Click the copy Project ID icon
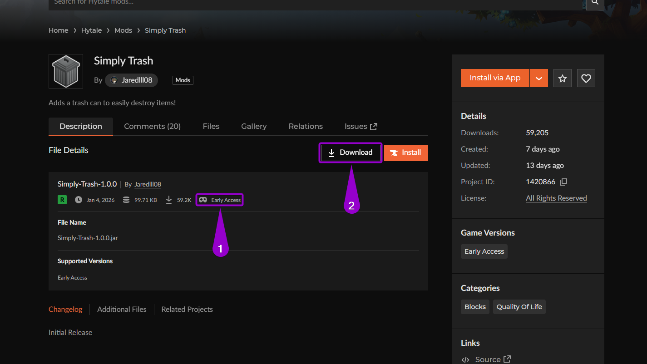The height and width of the screenshot is (364, 647). 563,182
